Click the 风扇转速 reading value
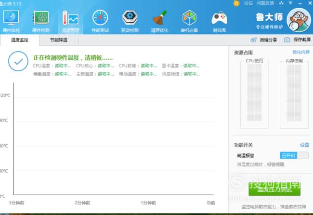The image size is (313, 215). click(x=192, y=74)
